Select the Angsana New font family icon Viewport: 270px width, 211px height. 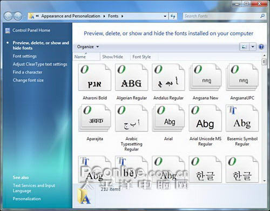pos(205,77)
